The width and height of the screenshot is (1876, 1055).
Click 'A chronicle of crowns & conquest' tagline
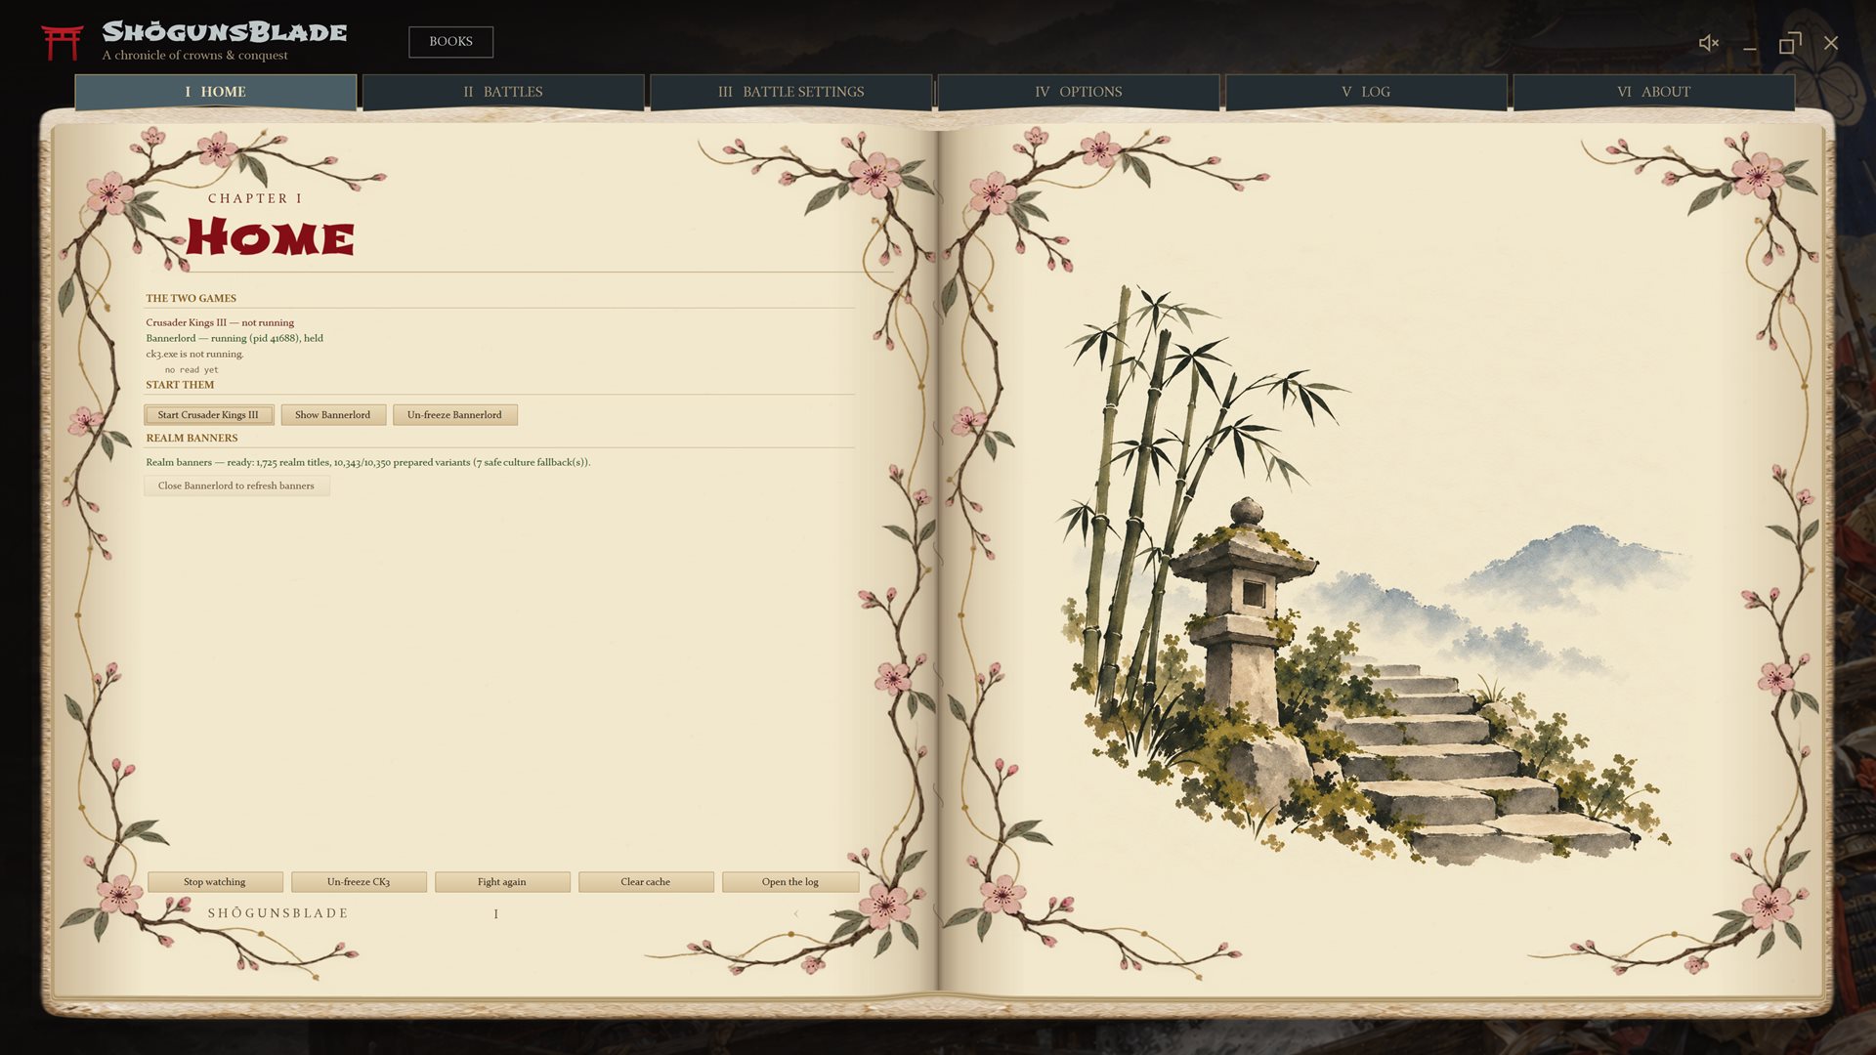coord(195,56)
